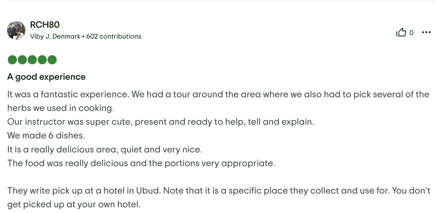
Task: Click the thumbs-up helpful icon
Action: click(401, 33)
